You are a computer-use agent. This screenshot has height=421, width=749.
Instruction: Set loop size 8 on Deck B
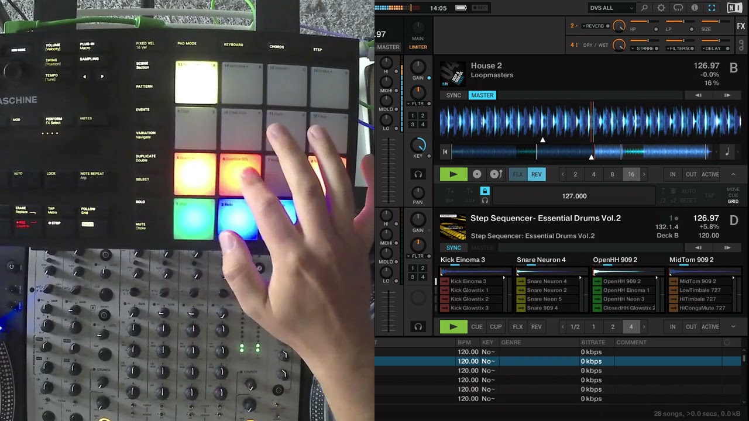click(612, 174)
